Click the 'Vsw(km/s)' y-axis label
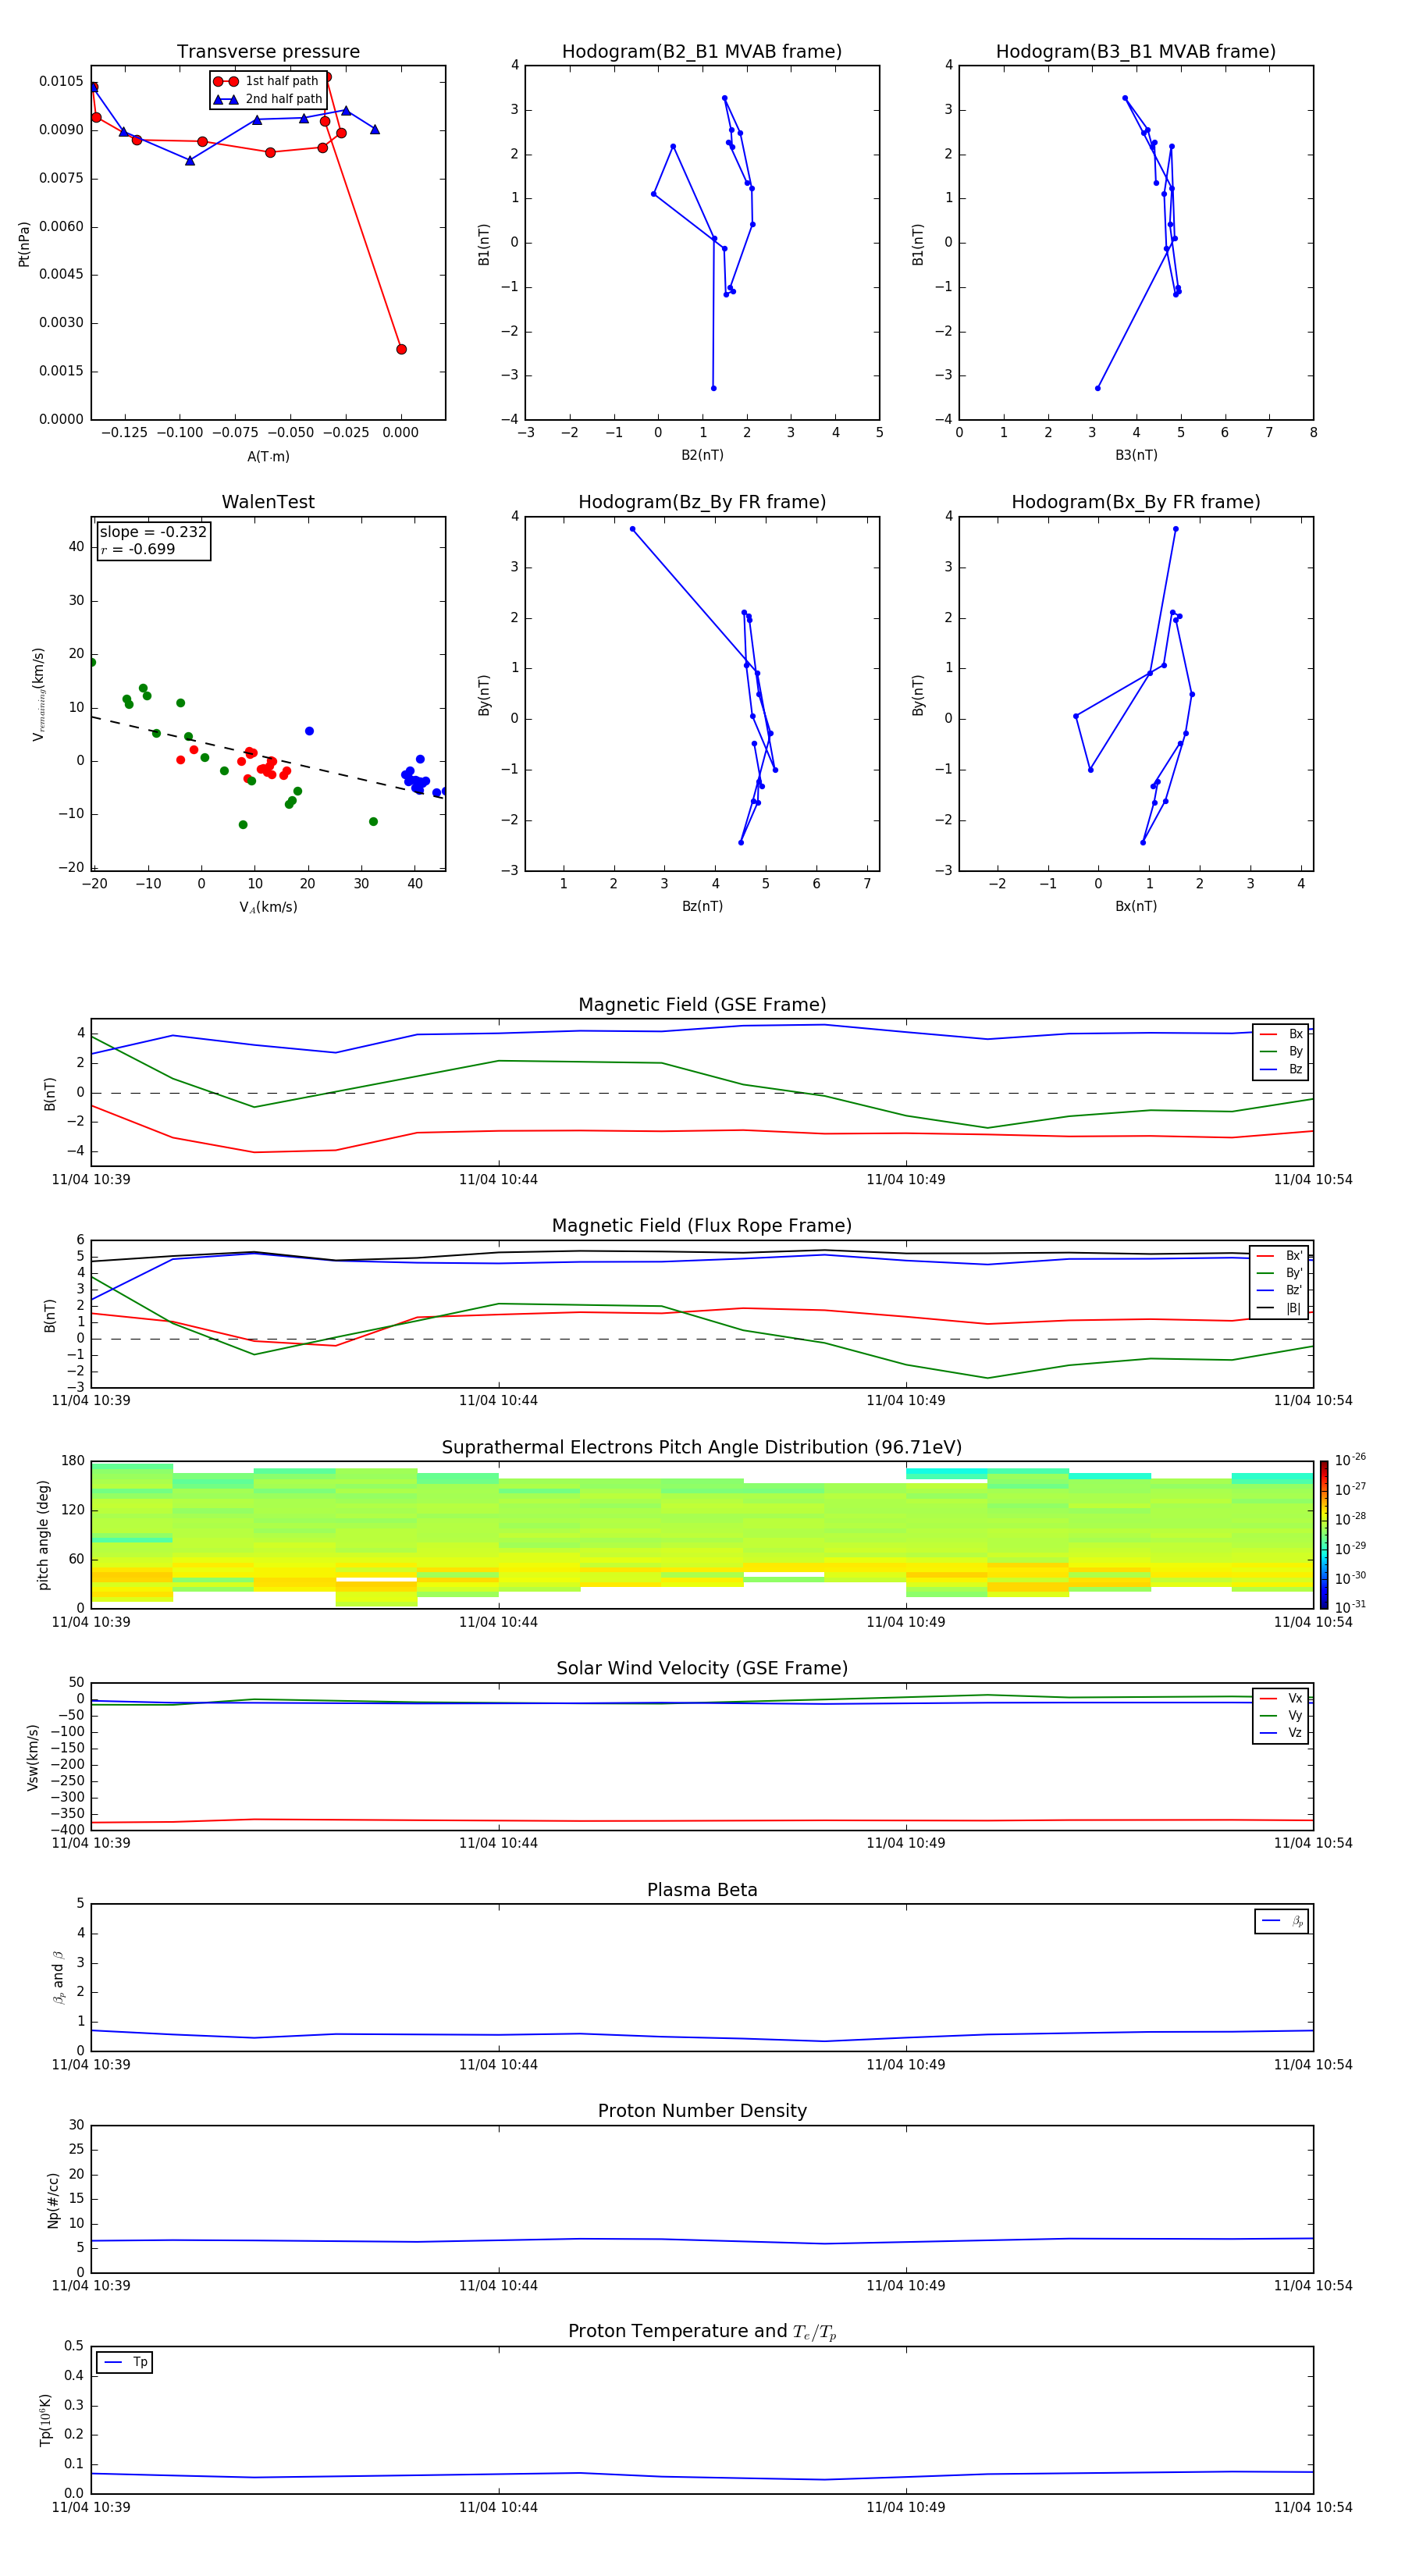The width and height of the screenshot is (1405, 2576). pos(33,1757)
